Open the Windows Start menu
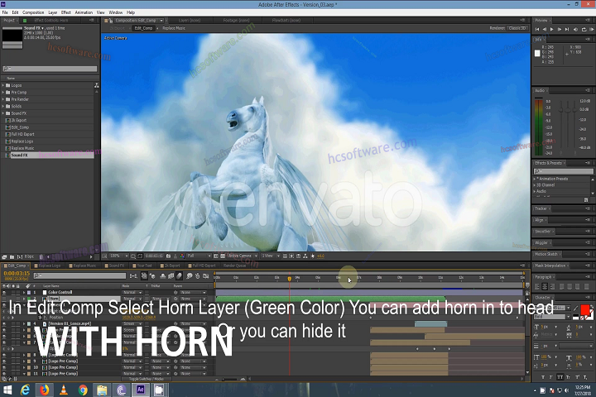596x397 pixels. point(7,390)
